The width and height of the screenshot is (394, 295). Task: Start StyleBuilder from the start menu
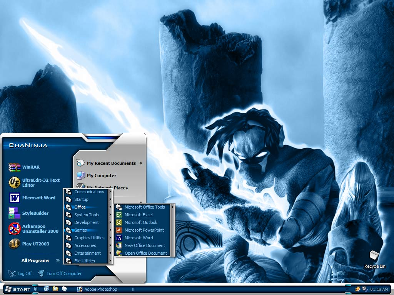click(x=28, y=213)
